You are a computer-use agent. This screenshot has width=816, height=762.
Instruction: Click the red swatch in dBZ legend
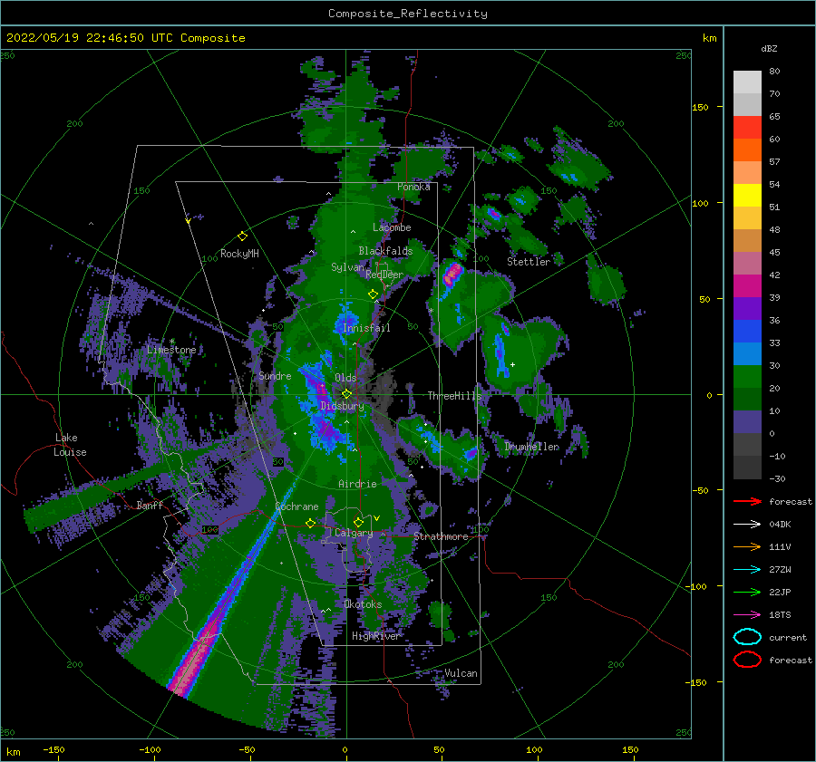747,128
